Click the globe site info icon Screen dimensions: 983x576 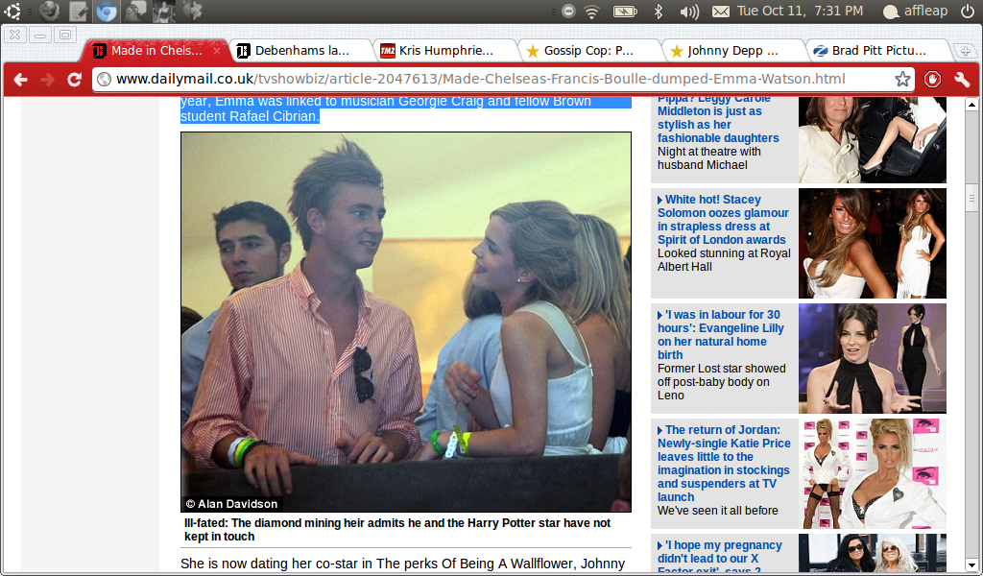tap(104, 79)
